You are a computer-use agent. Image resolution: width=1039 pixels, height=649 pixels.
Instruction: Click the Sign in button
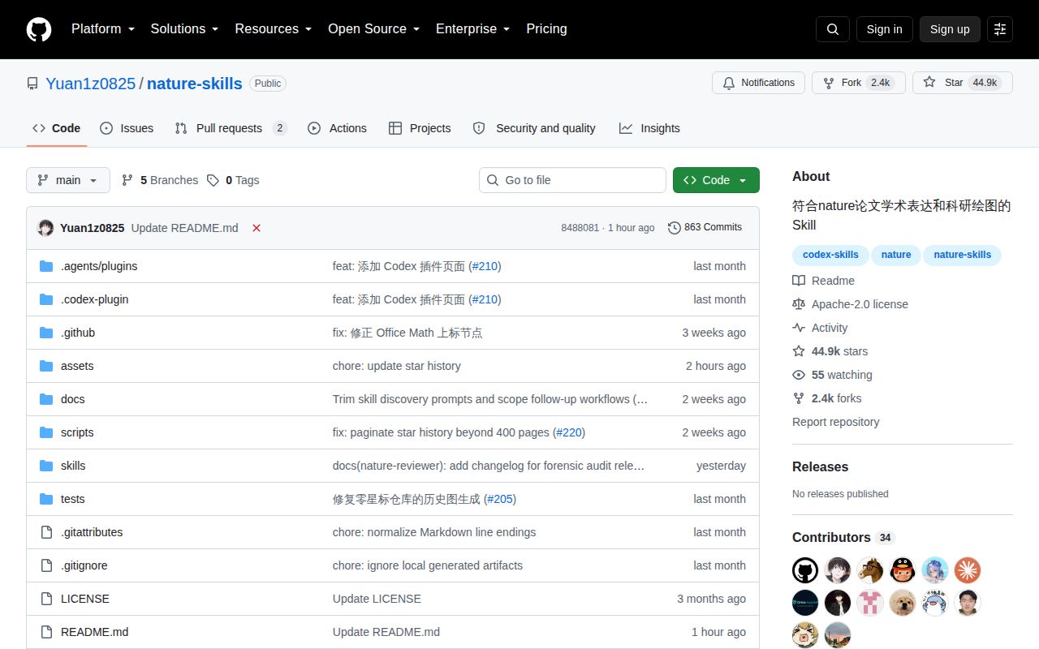tap(884, 29)
